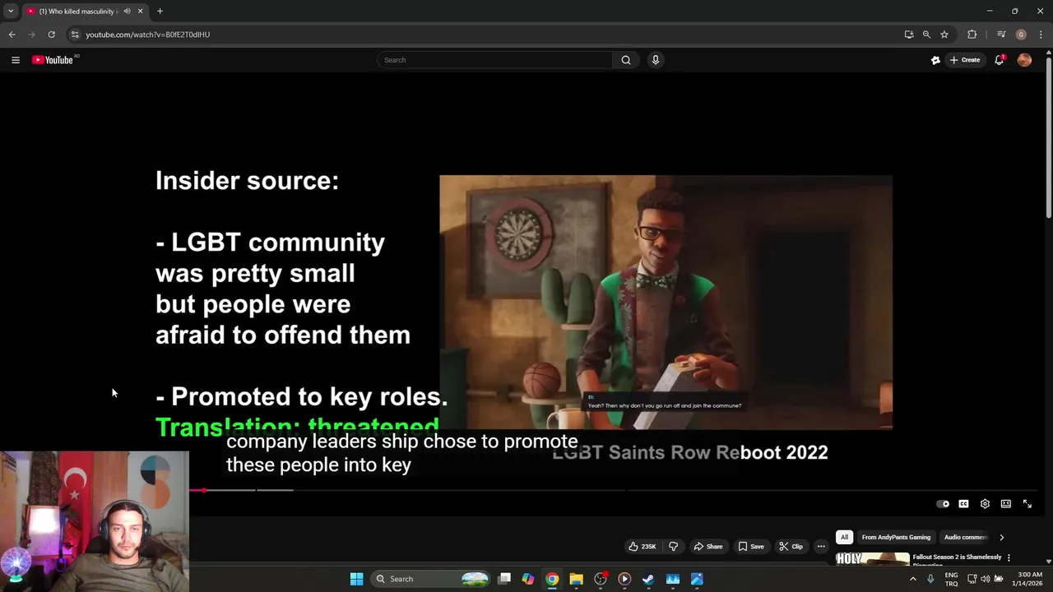The width and height of the screenshot is (1053, 592).
Task: Select the 'Audio commentary' chip
Action: coord(964,537)
